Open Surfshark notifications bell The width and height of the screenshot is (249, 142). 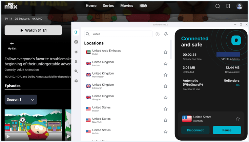(x=166, y=34)
